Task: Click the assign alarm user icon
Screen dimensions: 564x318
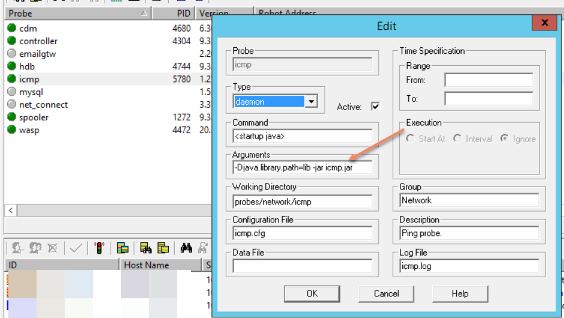Action: 17,248
